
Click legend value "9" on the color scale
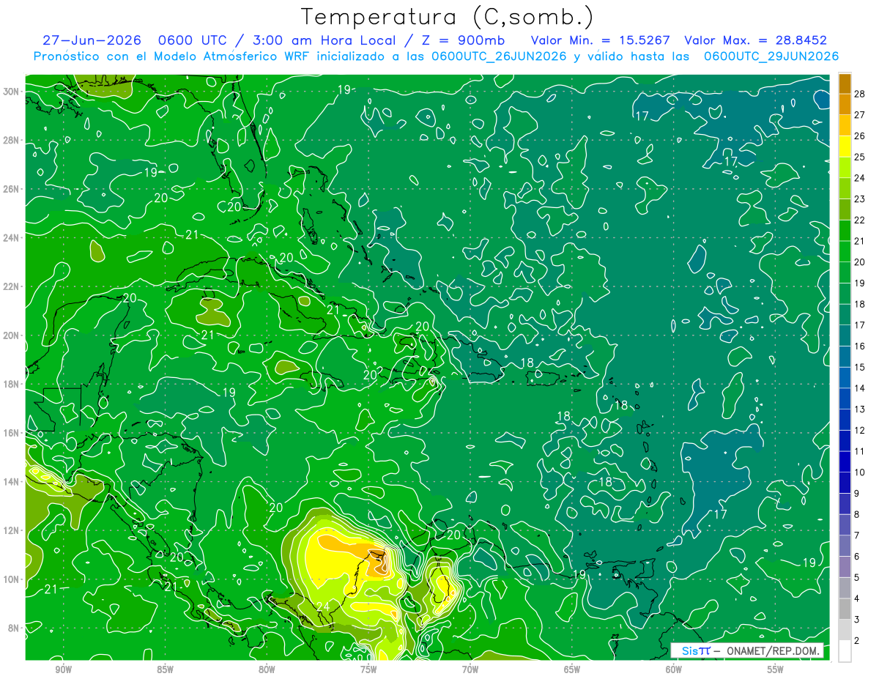pyautogui.click(x=856, y=494)
